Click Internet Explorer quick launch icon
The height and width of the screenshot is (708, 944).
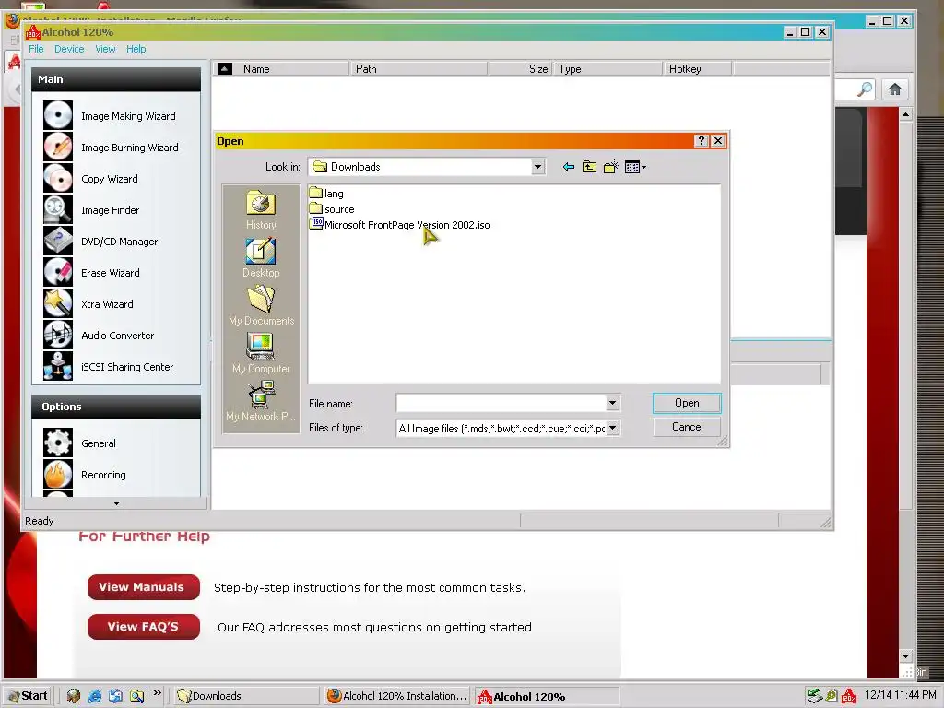pyautogui.click(x=95, y=695)
